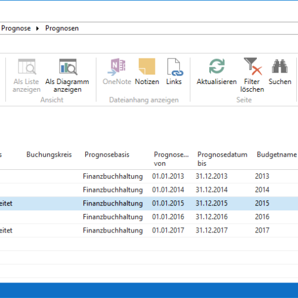Expand the breadcrumb arrow after Prognose
The width and height of the screenshot is (298, 298).
pyautogui.click(x=38, y=29)
